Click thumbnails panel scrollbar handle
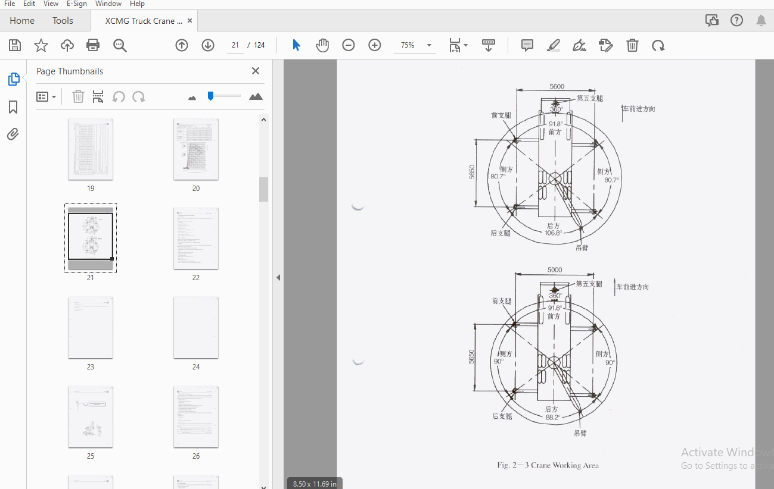The image size is (774, 489). (x=263, y=189)
